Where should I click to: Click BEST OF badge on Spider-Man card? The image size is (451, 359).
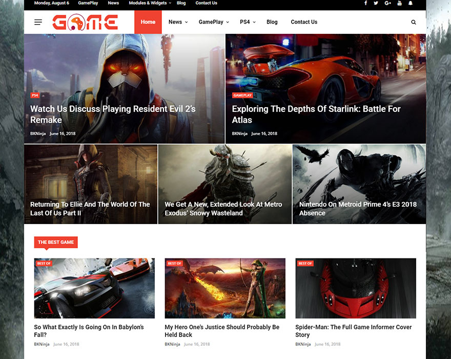(x=305, y=264)
